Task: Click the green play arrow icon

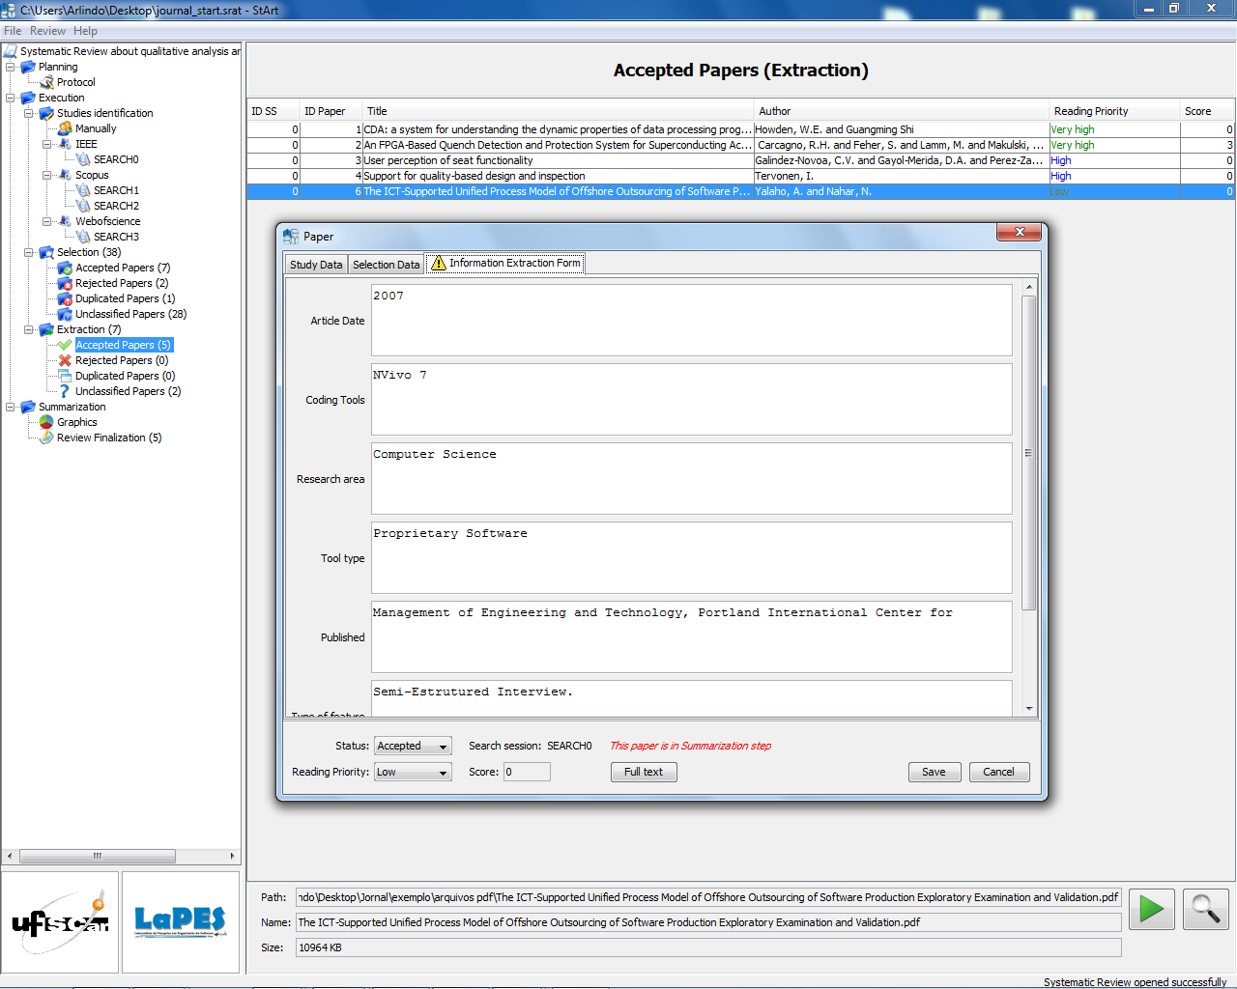Action: tap(1151, 909)
